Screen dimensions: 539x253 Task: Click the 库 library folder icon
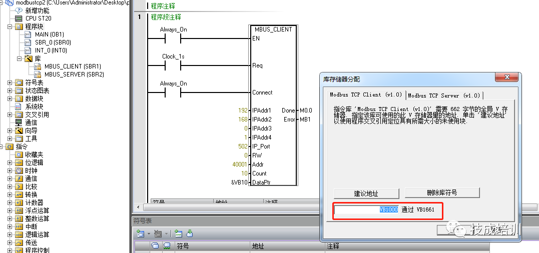[x=28, y=58]
